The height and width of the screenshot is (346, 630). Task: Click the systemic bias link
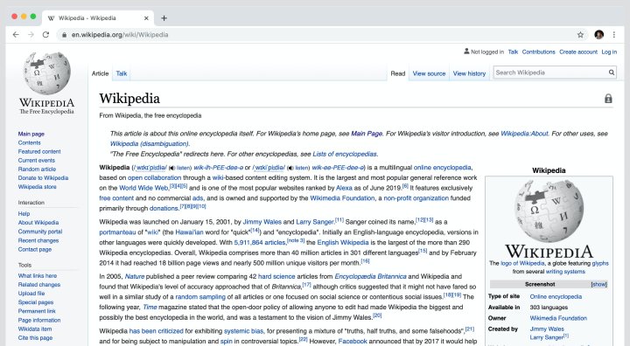(x=243, y=331)
